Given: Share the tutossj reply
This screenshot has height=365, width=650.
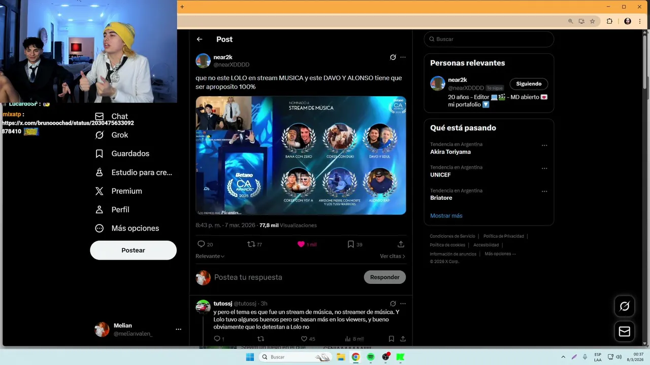Looking at the screenshot, I should pos(403,339).
